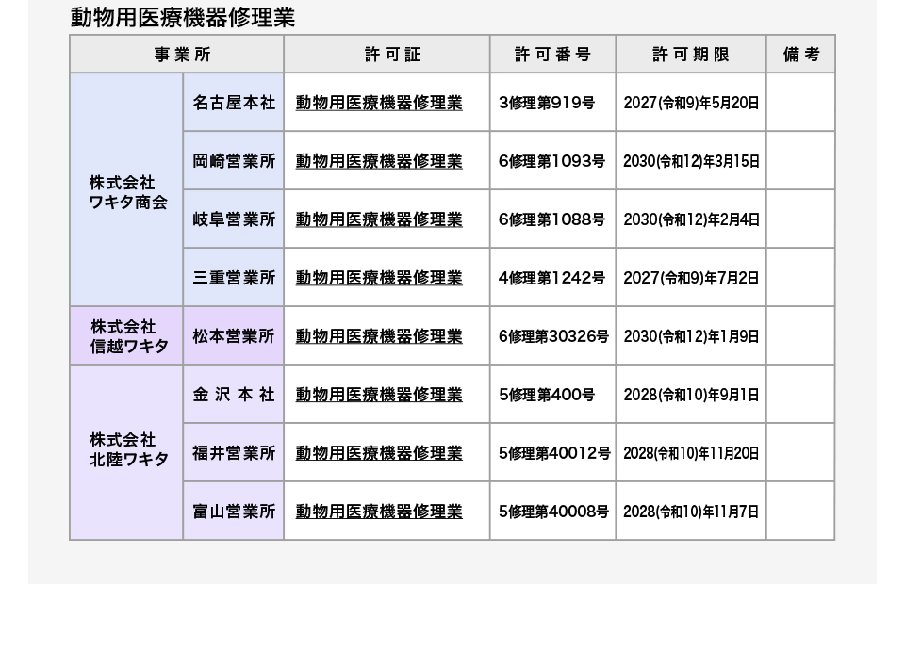
Task: Click the 株式会社信越ワキタ company cell
Action: tap(126, 335)
